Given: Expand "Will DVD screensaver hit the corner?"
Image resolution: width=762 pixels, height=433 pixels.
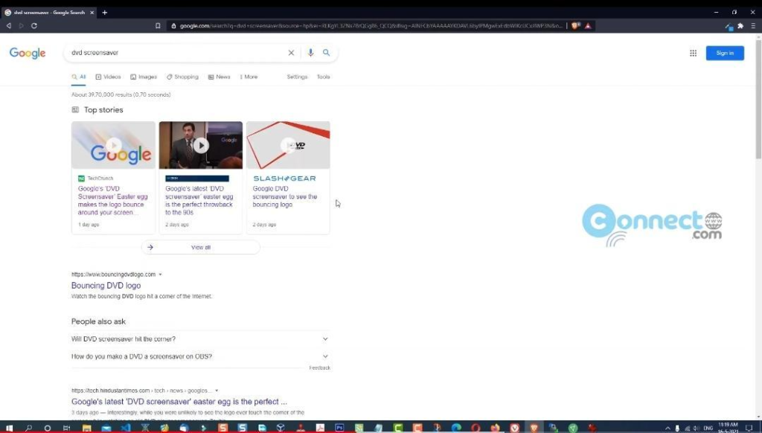Looking at the screenshot, I should [325, 339].
